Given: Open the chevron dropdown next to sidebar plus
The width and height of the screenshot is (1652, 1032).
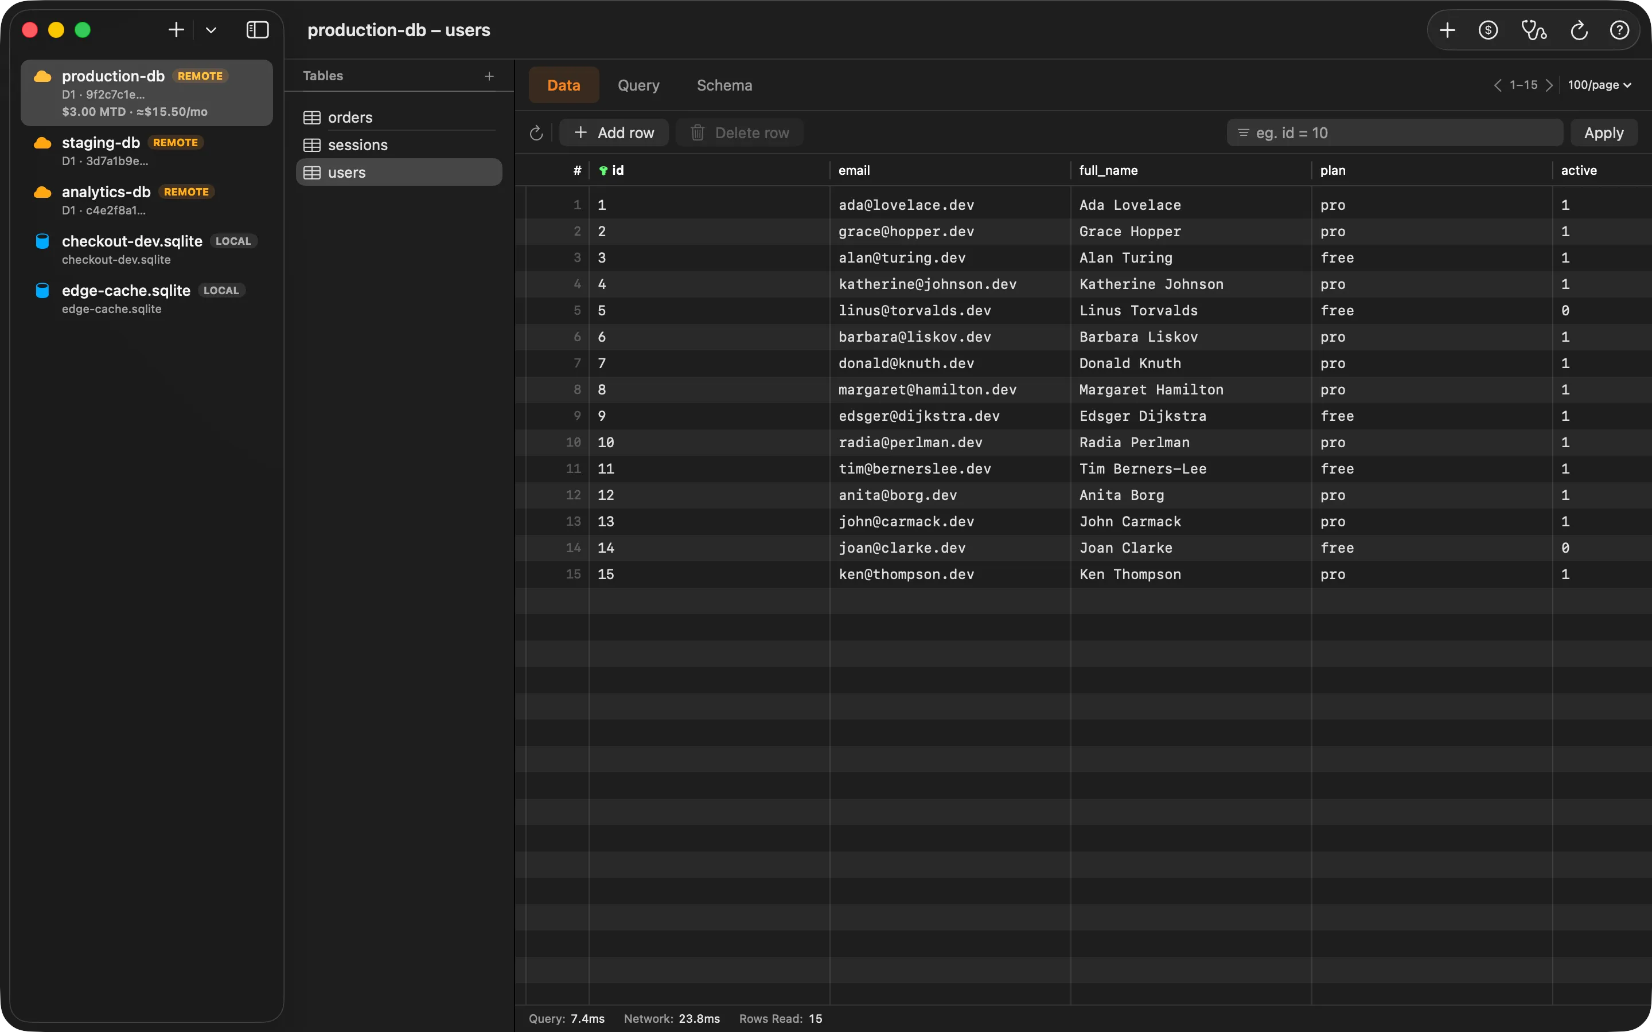Looking at the screenshot, I should (211, 30).
